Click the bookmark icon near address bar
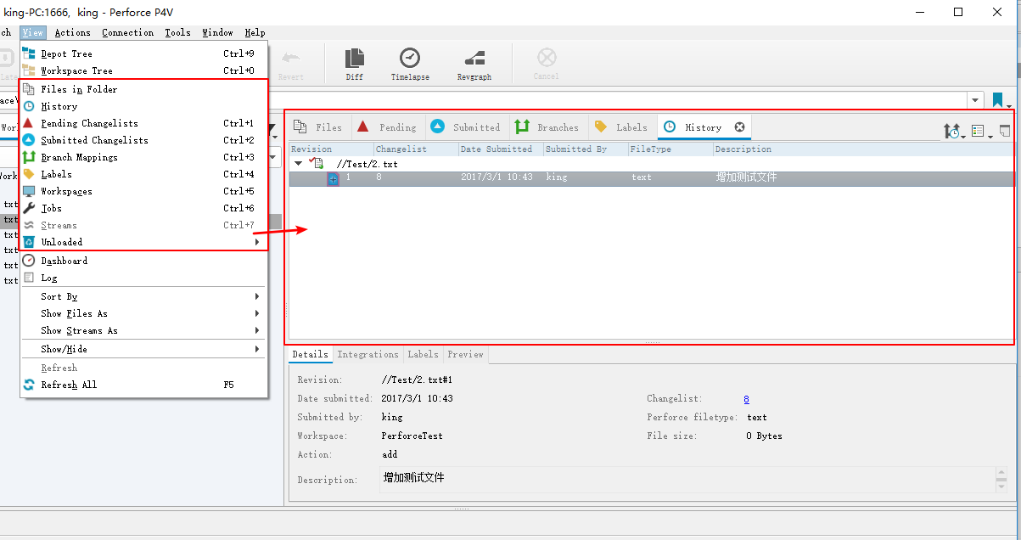Image resolution: width=1021 pixels, height=540 pixels. click(x=998, y=100)
